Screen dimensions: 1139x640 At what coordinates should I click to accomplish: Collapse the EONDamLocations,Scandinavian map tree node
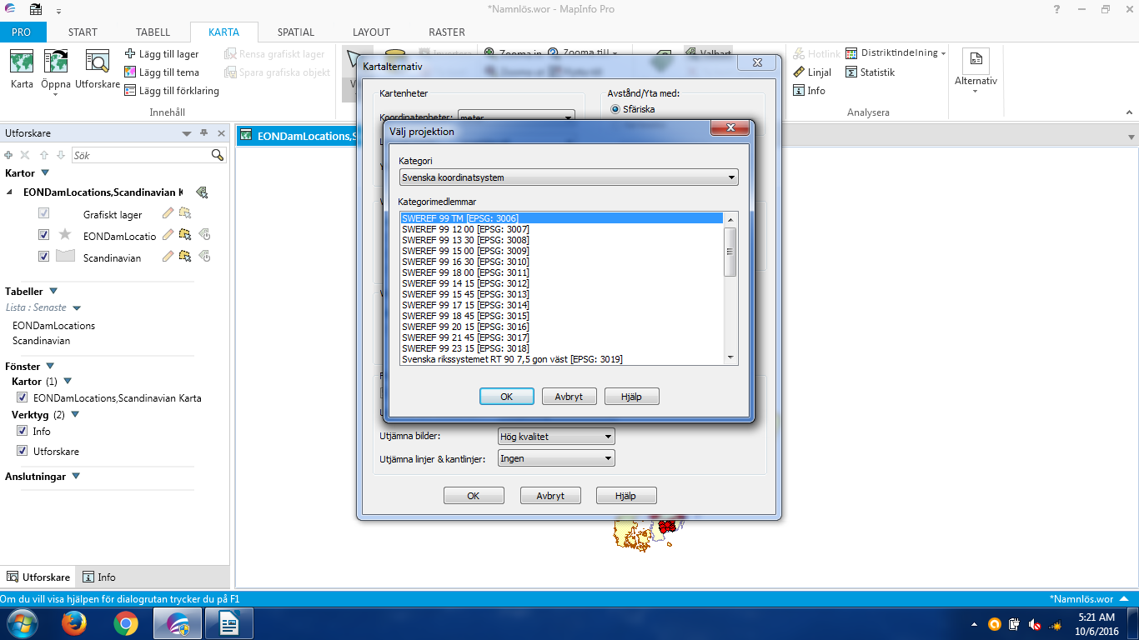click(11, 192)
